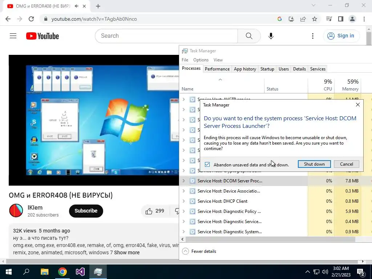
Task: Open YouTube hamburger guide menu
Action: click(x=13, y=36)
